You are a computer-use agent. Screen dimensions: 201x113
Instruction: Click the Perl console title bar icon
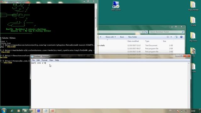point(1,2)
